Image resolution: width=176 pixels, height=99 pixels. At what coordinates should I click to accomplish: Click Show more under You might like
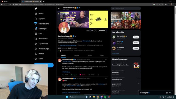tap(116, 53)
